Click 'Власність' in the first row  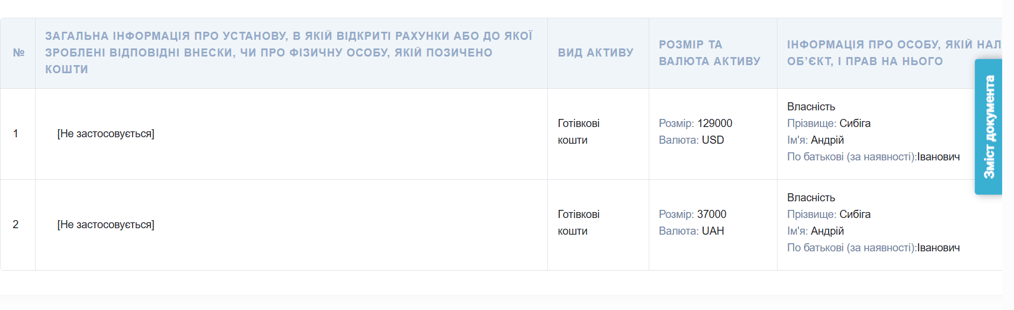(x=811, y=107)
